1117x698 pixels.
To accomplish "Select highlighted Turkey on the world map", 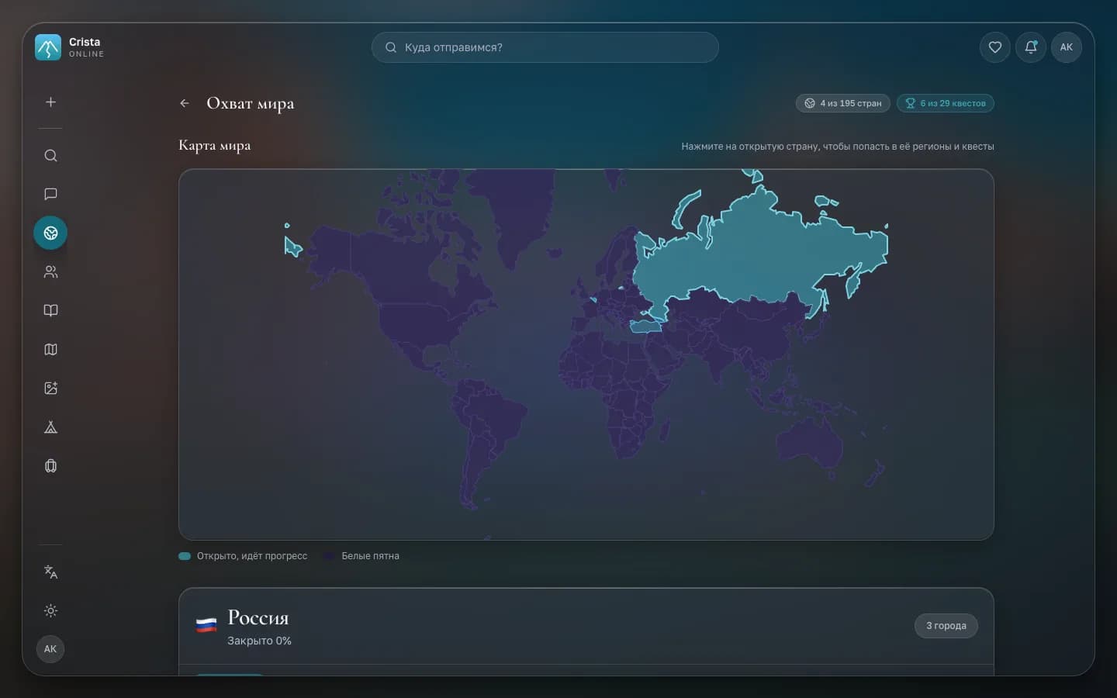I will 645,327.
